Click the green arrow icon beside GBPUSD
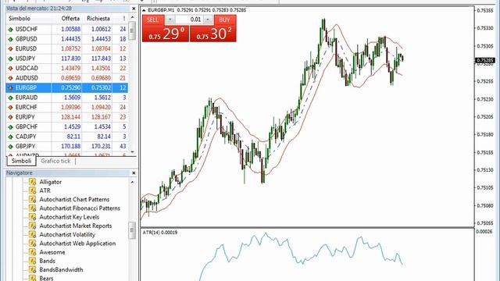Screen dimensions: 500x281 tap(10, 39)
